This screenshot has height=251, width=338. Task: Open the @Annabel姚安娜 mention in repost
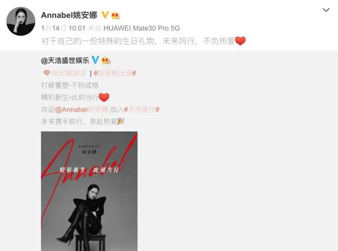click(81, 110)
